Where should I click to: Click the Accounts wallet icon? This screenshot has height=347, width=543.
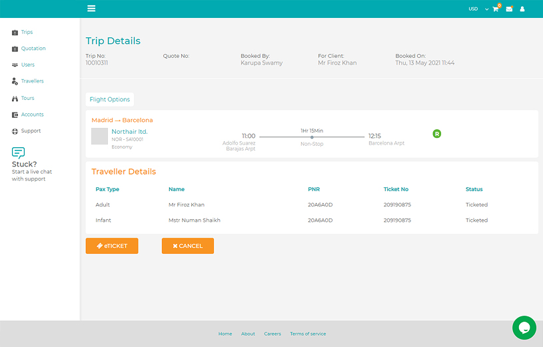(15, 115)
